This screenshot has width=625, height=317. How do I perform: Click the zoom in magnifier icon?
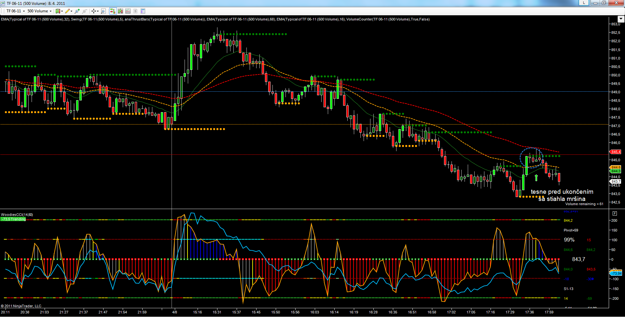click(x=77, y=11)
